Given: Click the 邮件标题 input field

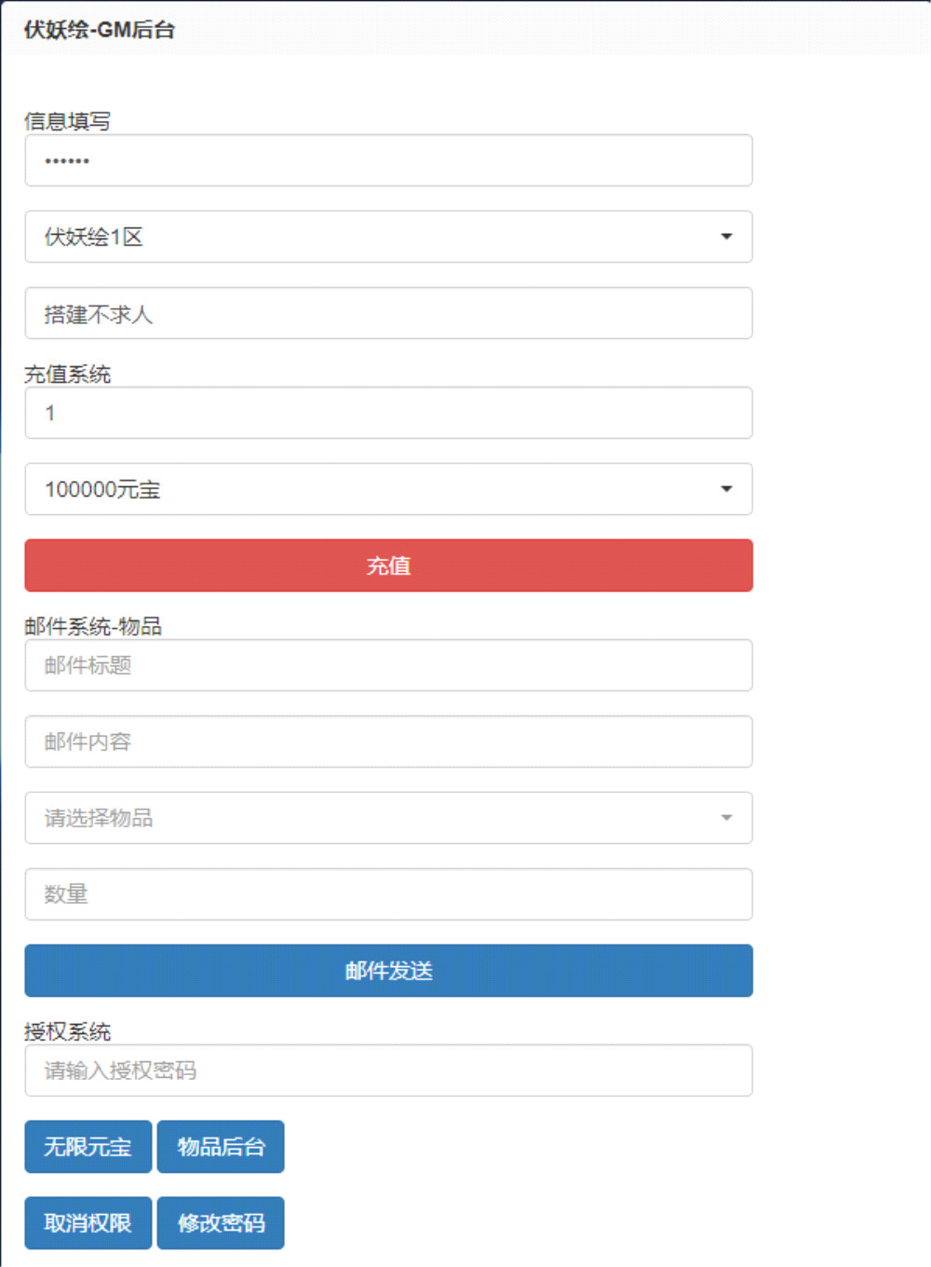Looking at the screenshot, I should 388,665.
